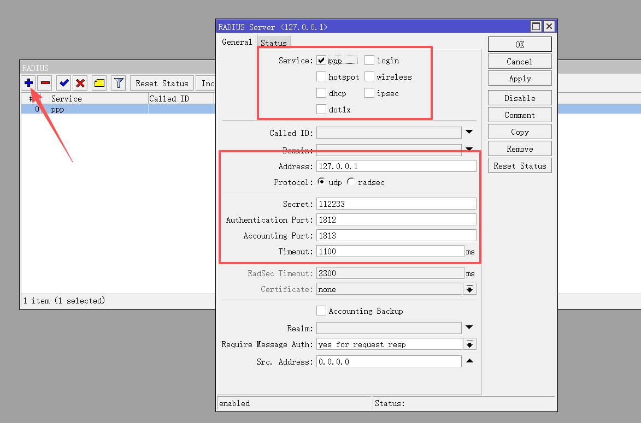Select the General tab
The height and width of the screenshot is (423, 641).
237,42
